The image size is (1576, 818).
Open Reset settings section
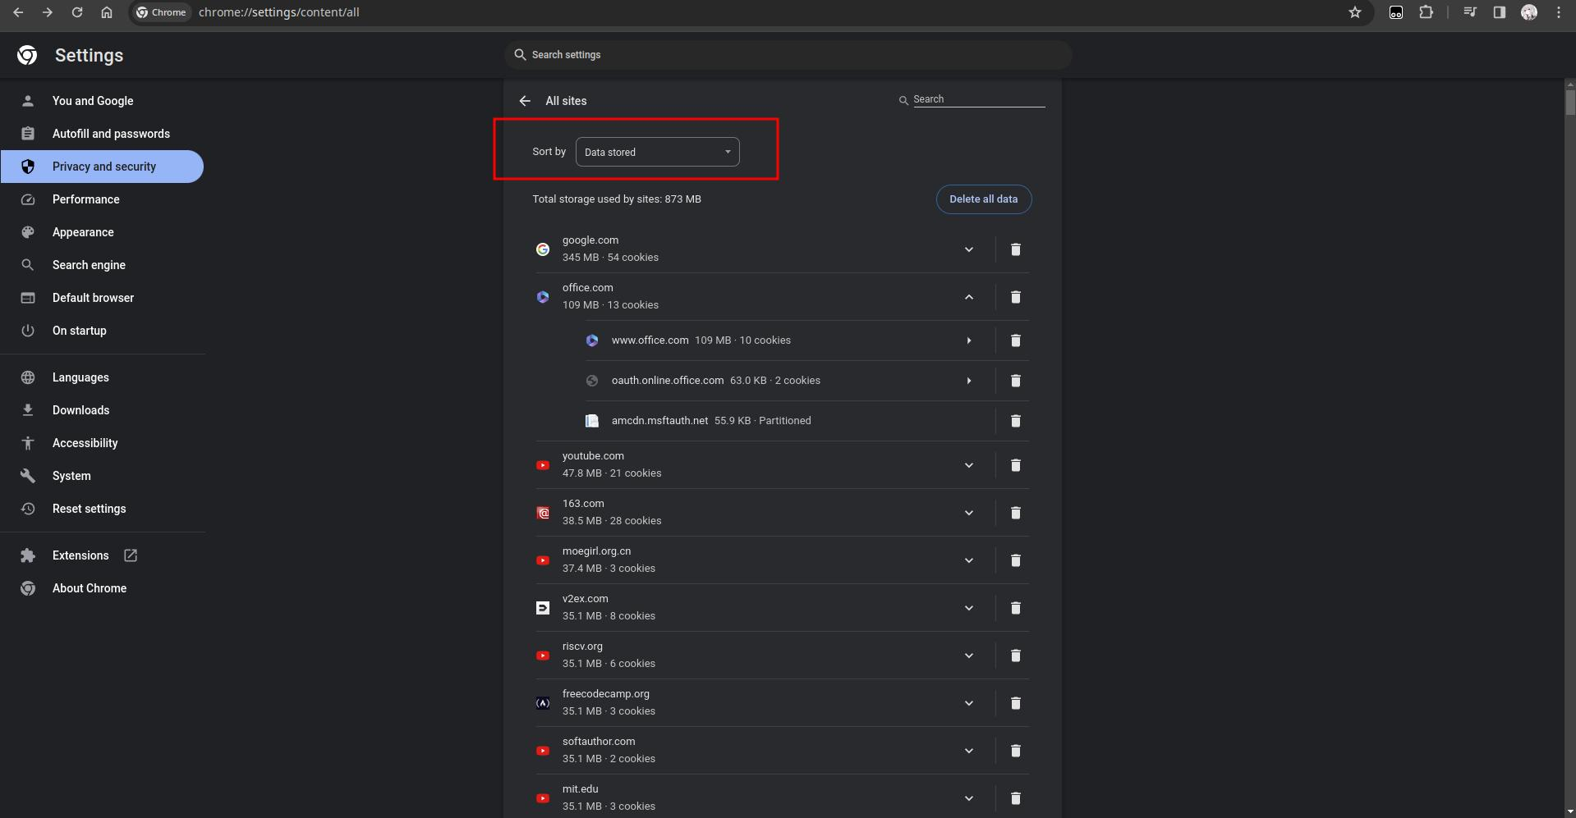pos(102,509)
